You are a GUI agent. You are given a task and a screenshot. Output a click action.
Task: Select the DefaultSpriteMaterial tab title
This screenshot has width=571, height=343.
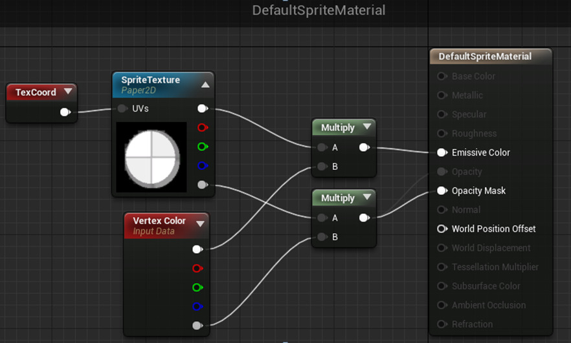click(x=318, y=10)
